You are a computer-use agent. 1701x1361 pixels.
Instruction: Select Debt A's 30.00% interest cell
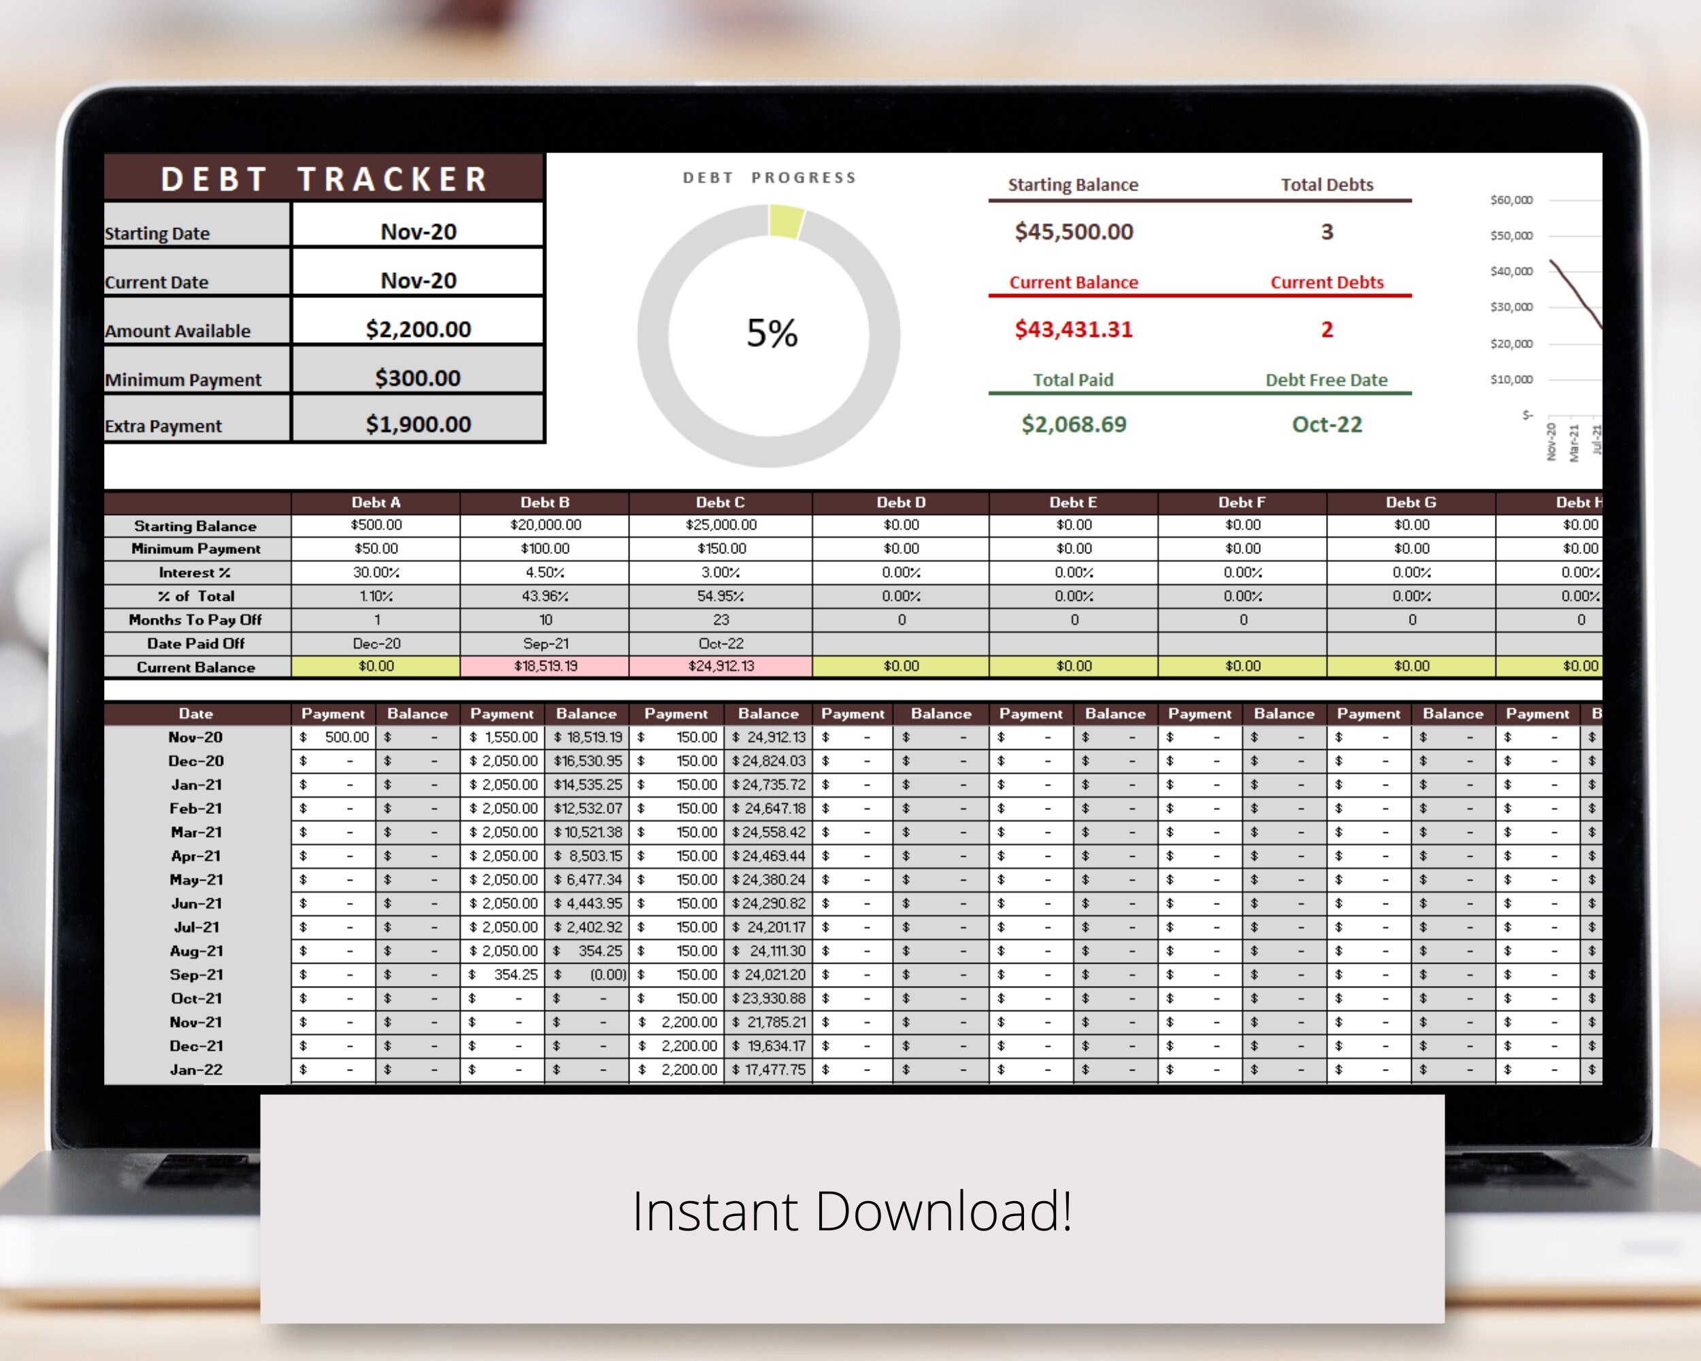[x=376, y=572]
